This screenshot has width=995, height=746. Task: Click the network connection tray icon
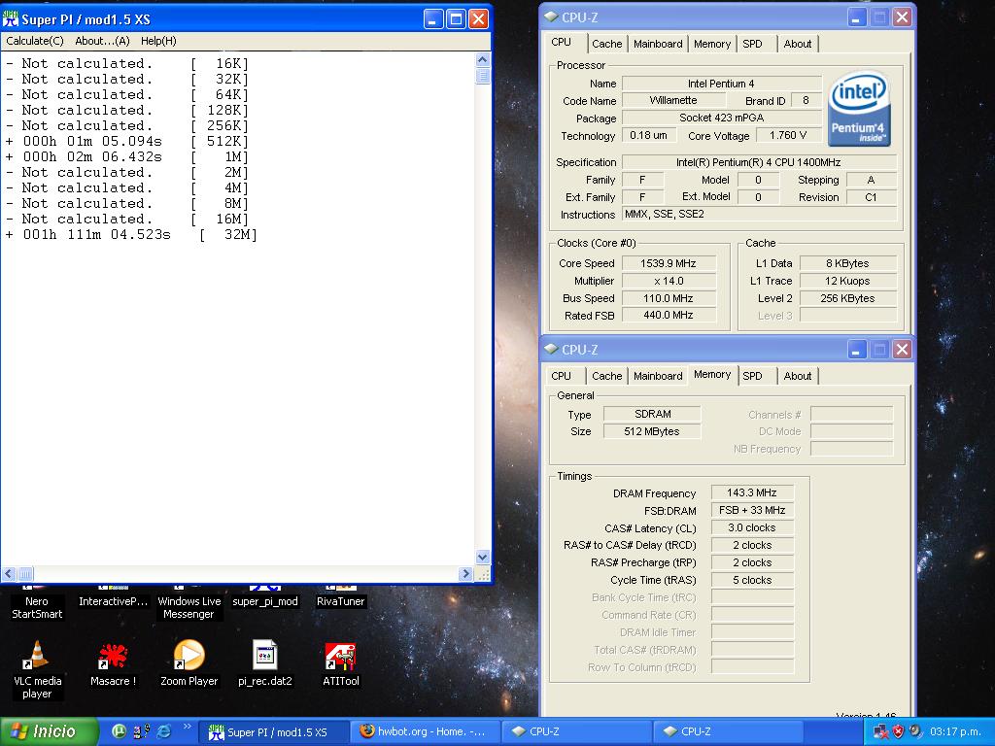pos(880,731)
